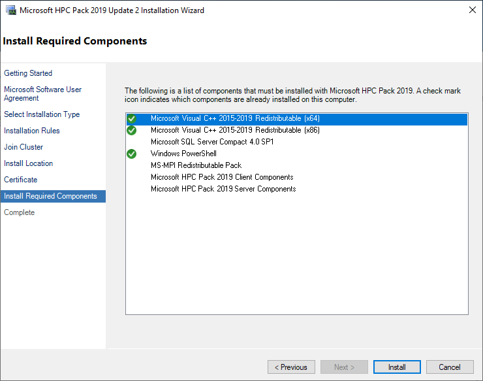Click the Previous button
The image size is (483, 381).
pos(291,367)
